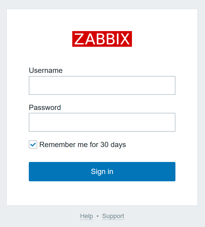
Task: Visit Zabbix Support page
Action: click(x=113, y=216)
